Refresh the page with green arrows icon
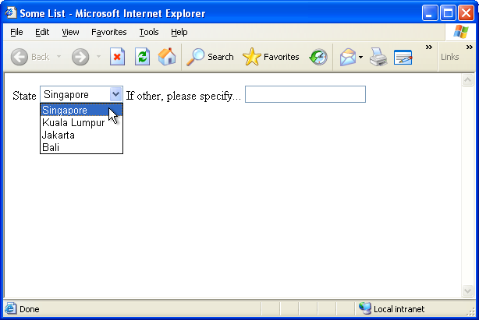 click(142, 57)
